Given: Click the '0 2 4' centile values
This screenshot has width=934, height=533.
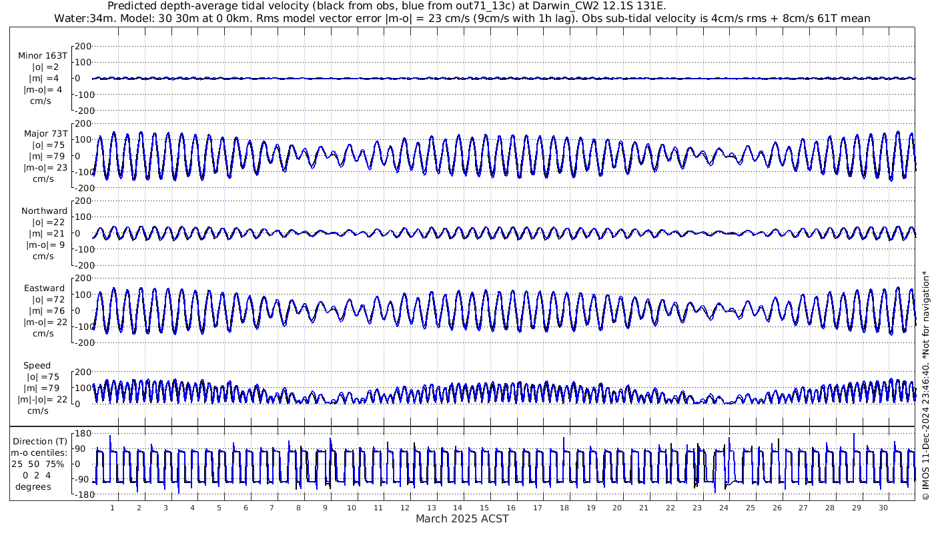Looking at the screenshot, I should pos(37,476).
